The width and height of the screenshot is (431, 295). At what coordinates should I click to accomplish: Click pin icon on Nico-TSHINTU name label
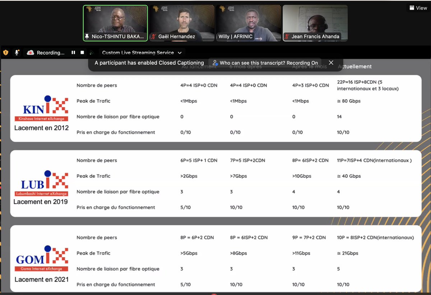[87, 37]
